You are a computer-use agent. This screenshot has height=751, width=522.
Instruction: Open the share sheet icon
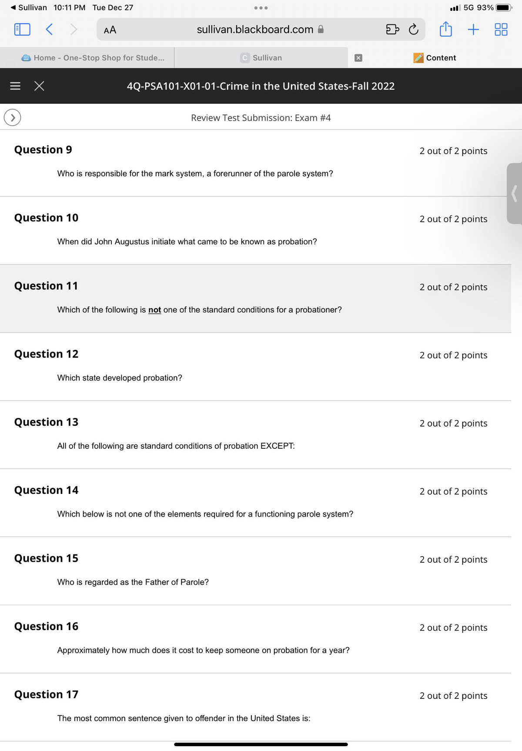pyautogui.click(x=445, y=30)
